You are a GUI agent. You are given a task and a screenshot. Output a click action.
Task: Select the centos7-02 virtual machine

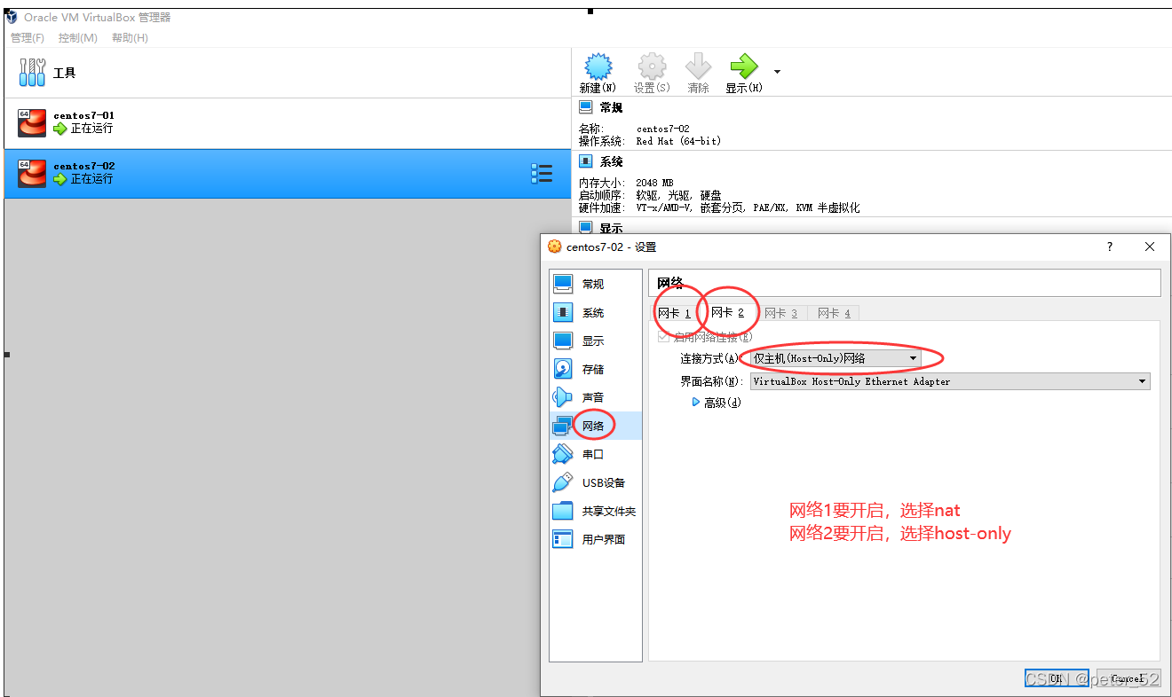click(286, 173)
